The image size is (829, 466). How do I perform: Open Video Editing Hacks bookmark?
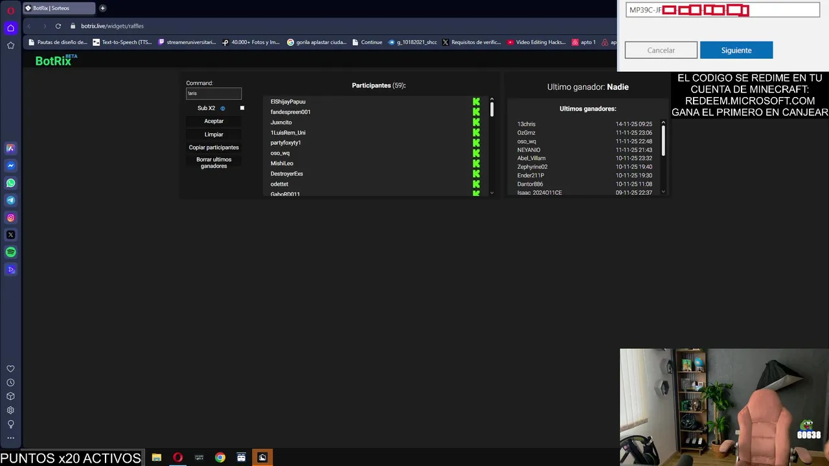point(537,42)
